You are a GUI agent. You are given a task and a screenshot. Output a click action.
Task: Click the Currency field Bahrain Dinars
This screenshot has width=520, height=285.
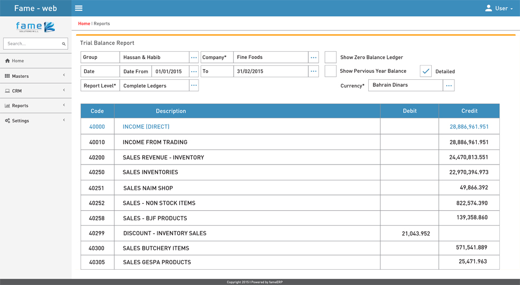click(x=406, y=85)
